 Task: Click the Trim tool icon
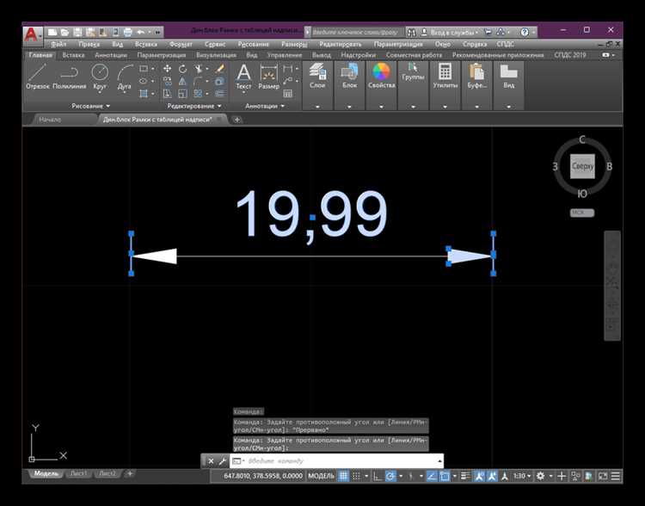[199, 68]
